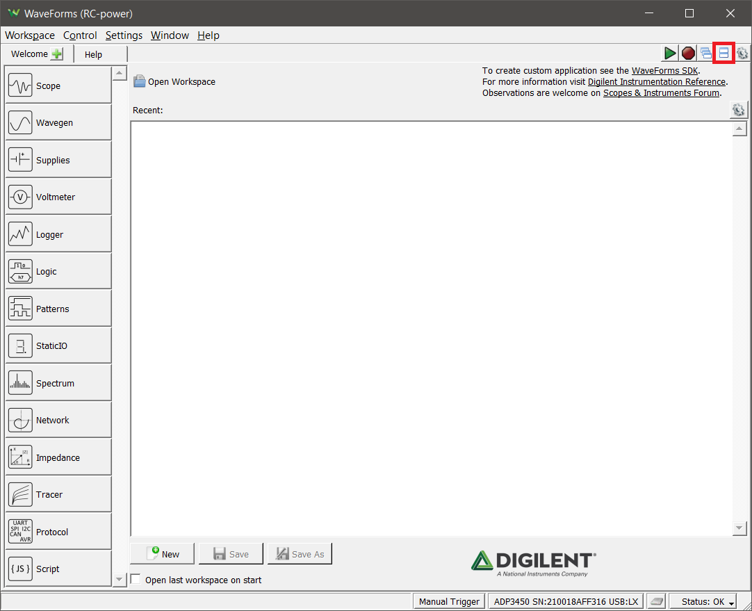752x611 pixels.
Task: Click Recent list scroll down arrow
Action: click(x=739, y=528)
